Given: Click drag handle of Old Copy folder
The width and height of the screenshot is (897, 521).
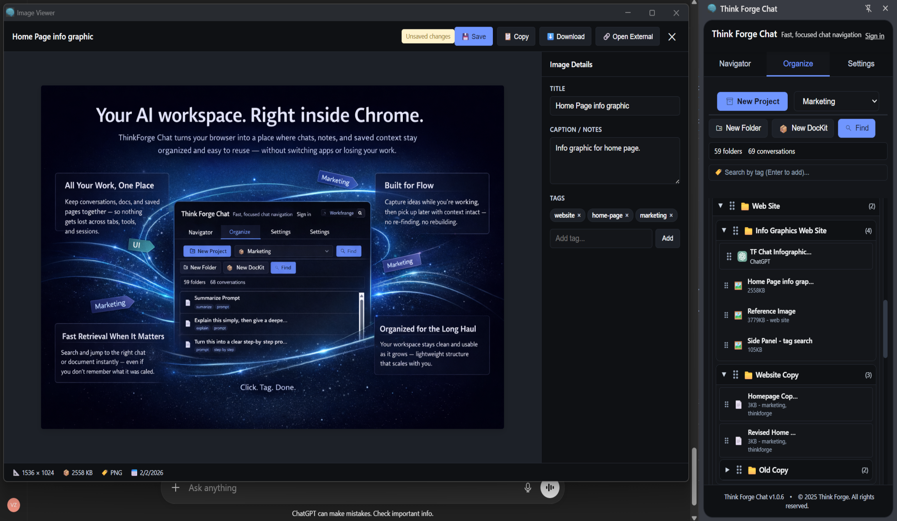Looking at the screenshot, I should click(739, 470).
